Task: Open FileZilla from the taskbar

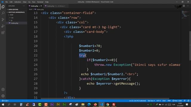Action: click(114, 104)
